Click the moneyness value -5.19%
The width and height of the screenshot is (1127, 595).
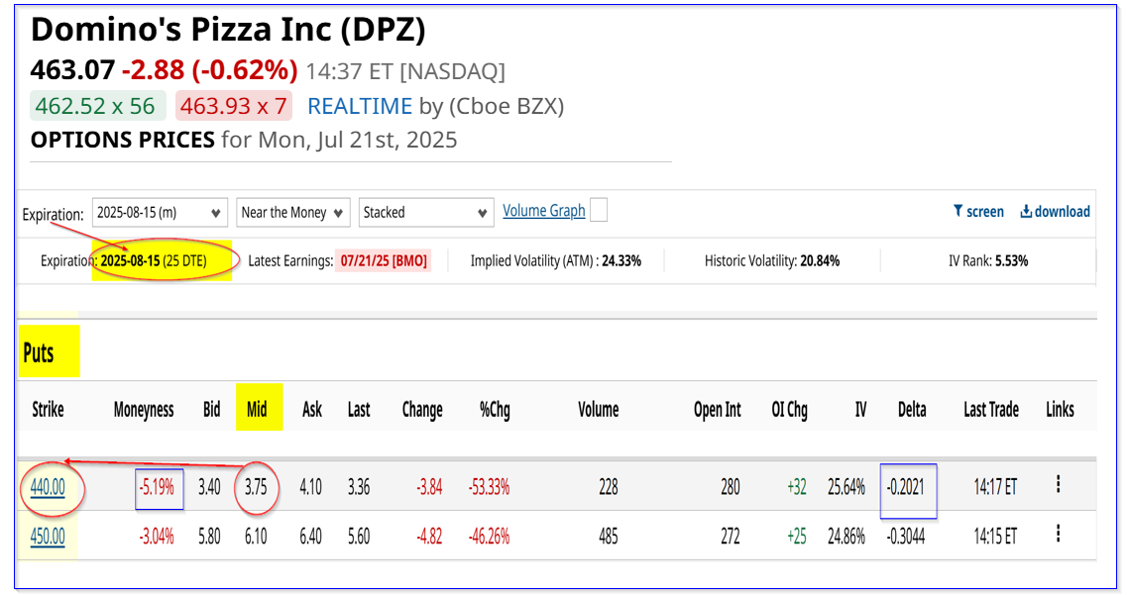point(157,487)
